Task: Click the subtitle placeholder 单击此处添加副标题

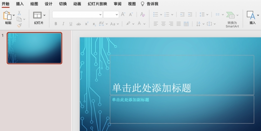Action: [x=130, y=100]
